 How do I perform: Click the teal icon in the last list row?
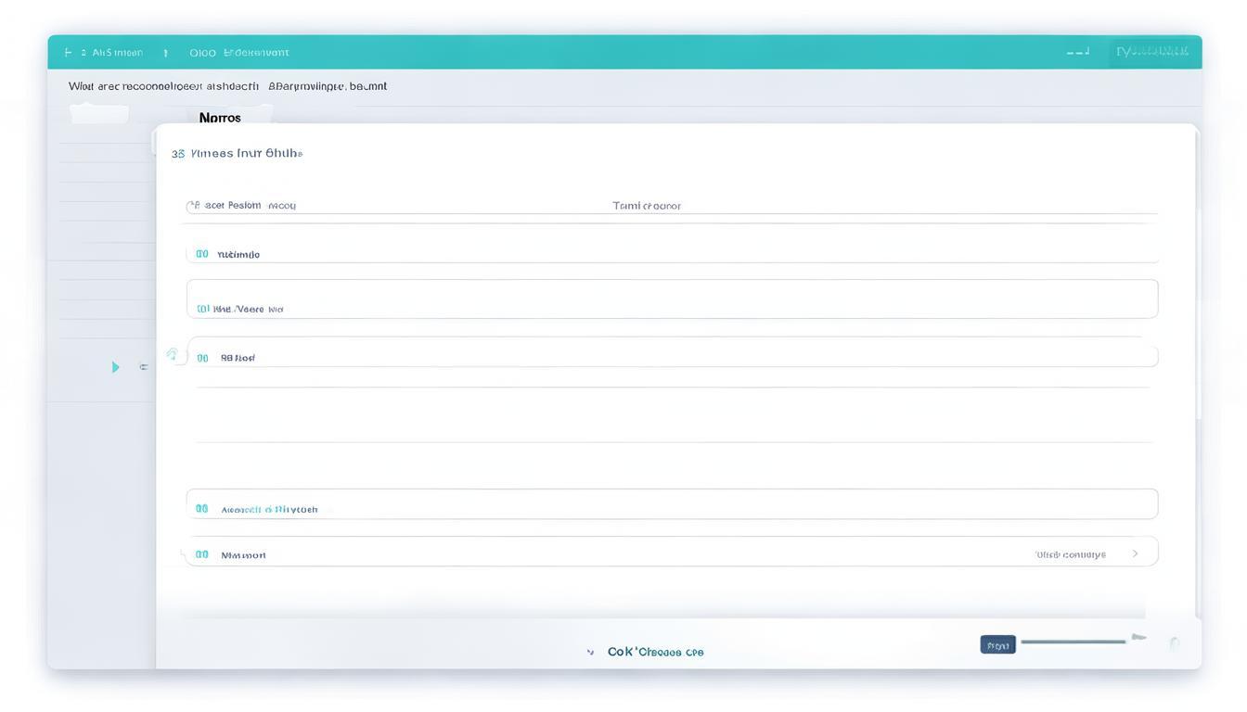point(202,554)
